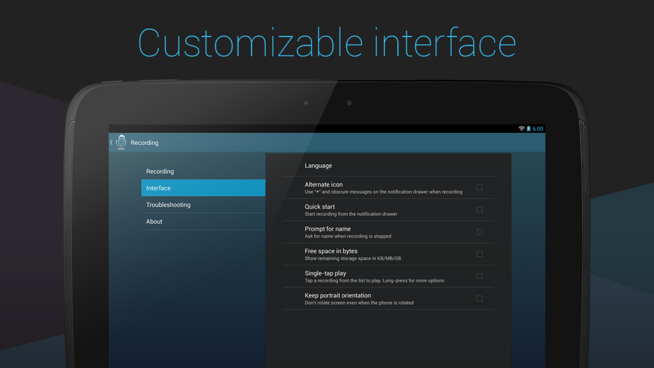The height and width of the screenshot is (368, 654).
Task: Toggle the Single-tap play checkbox
Action: [x=479, y=276]
